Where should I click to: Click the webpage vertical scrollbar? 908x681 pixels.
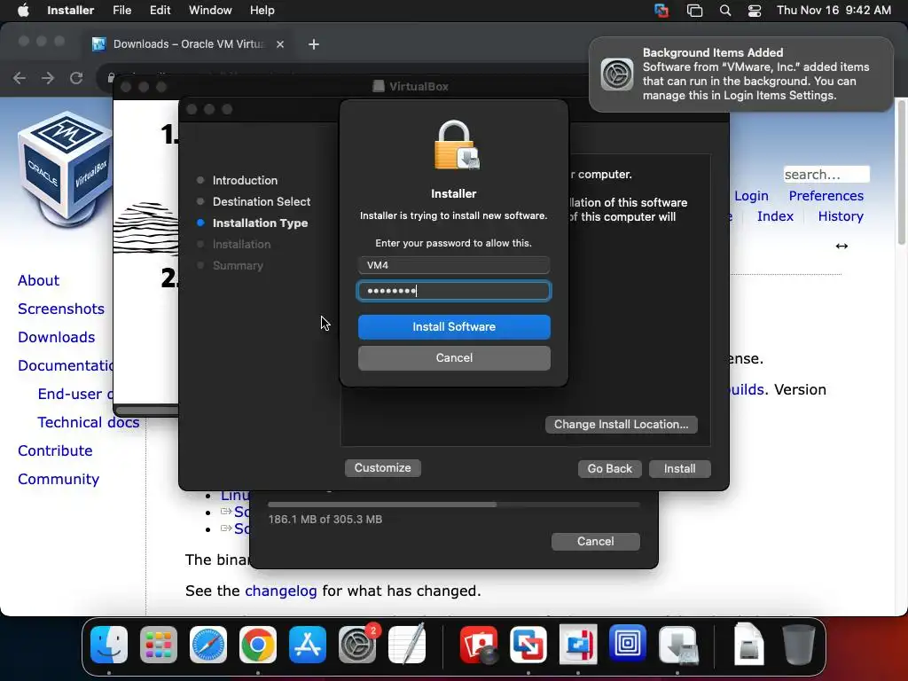tap(902, 171)
